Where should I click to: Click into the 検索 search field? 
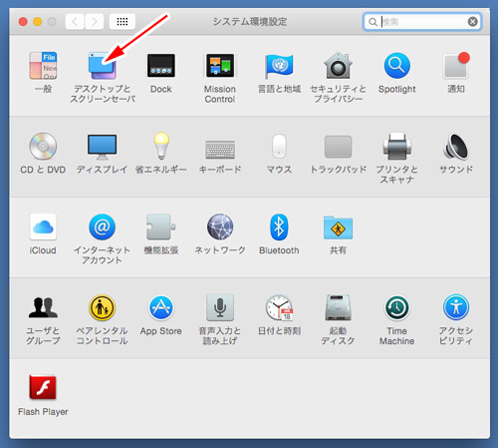422,22
